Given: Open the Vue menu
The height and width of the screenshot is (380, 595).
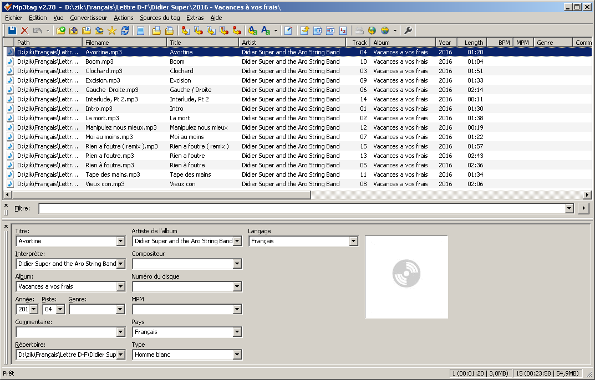Looking at the screenshot, I should (x=58, y=18).
